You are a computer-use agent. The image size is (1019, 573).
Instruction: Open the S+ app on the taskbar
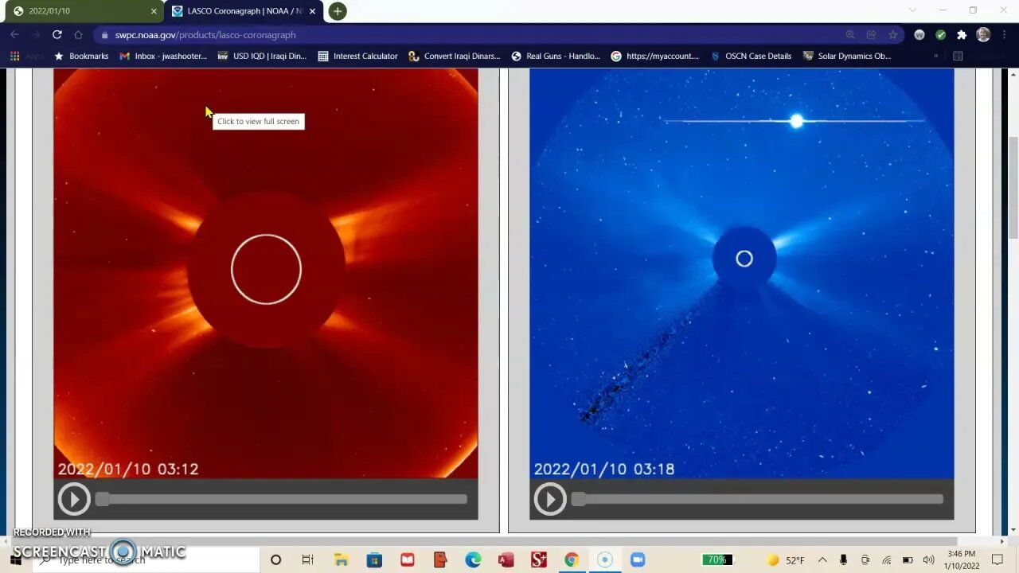538,559
